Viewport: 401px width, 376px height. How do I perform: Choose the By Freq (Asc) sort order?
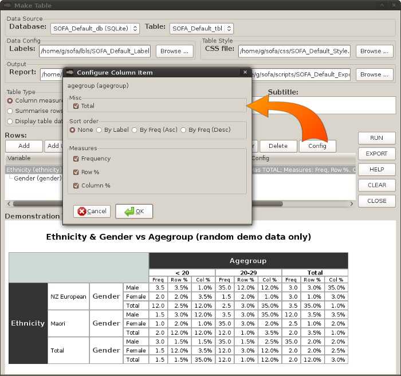point(134,130)
